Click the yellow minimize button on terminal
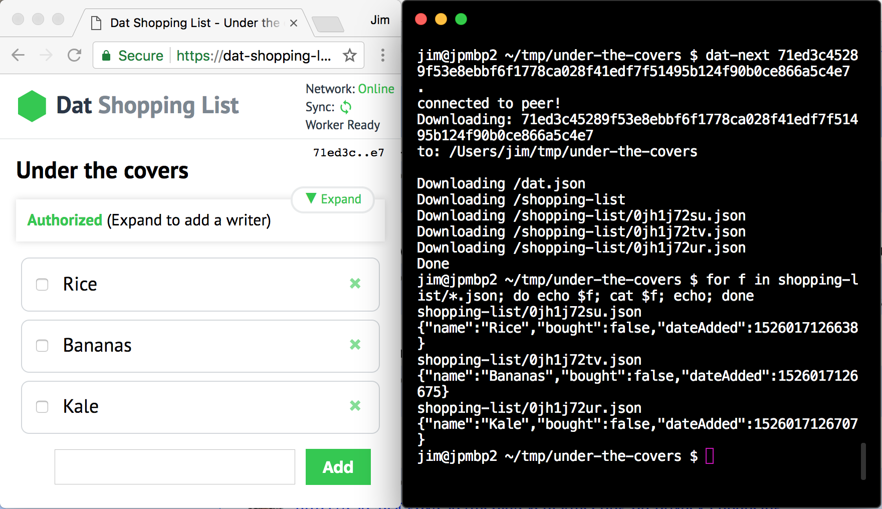882x509 pixels. click(x=441, y=19)
